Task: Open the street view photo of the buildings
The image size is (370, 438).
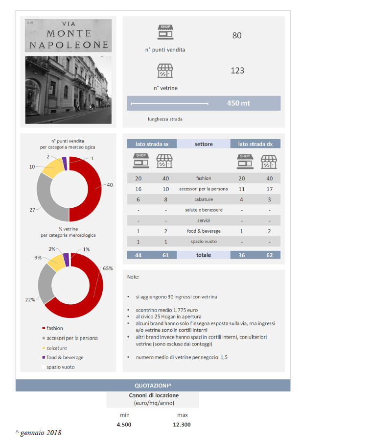Action: point(68,90)
